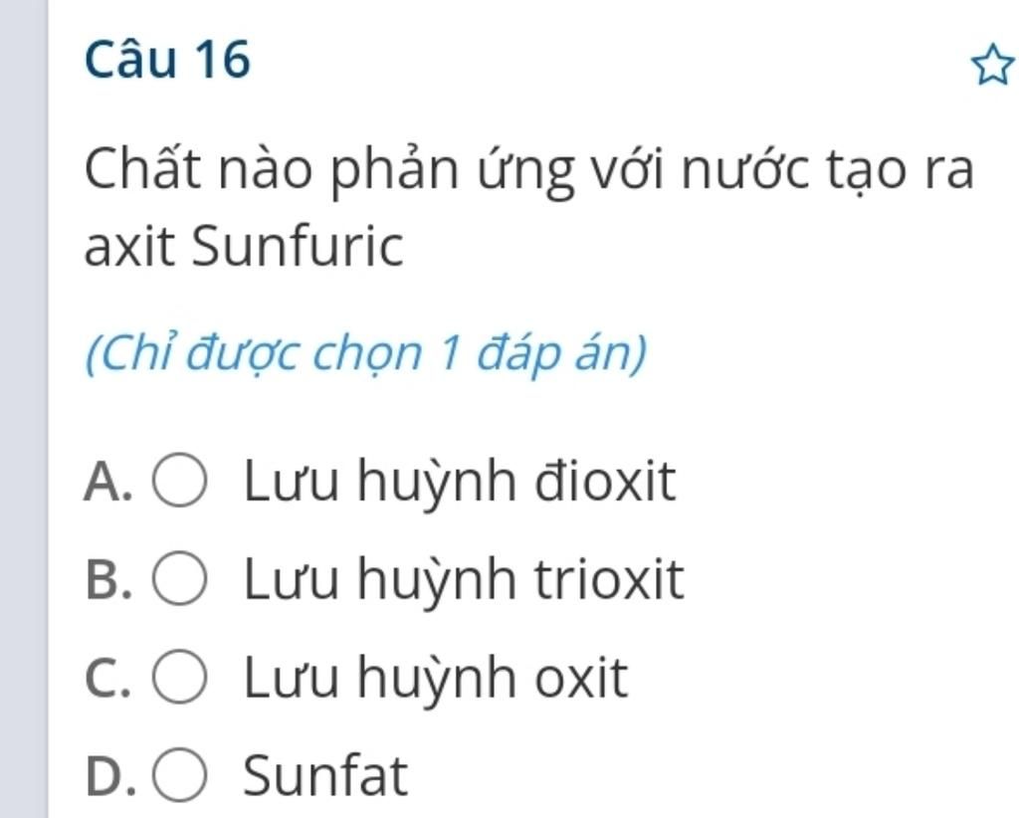The width and height of the screenshot is (1019, 818).
Task: Select radio button for answer D
Action: [180, 774]
